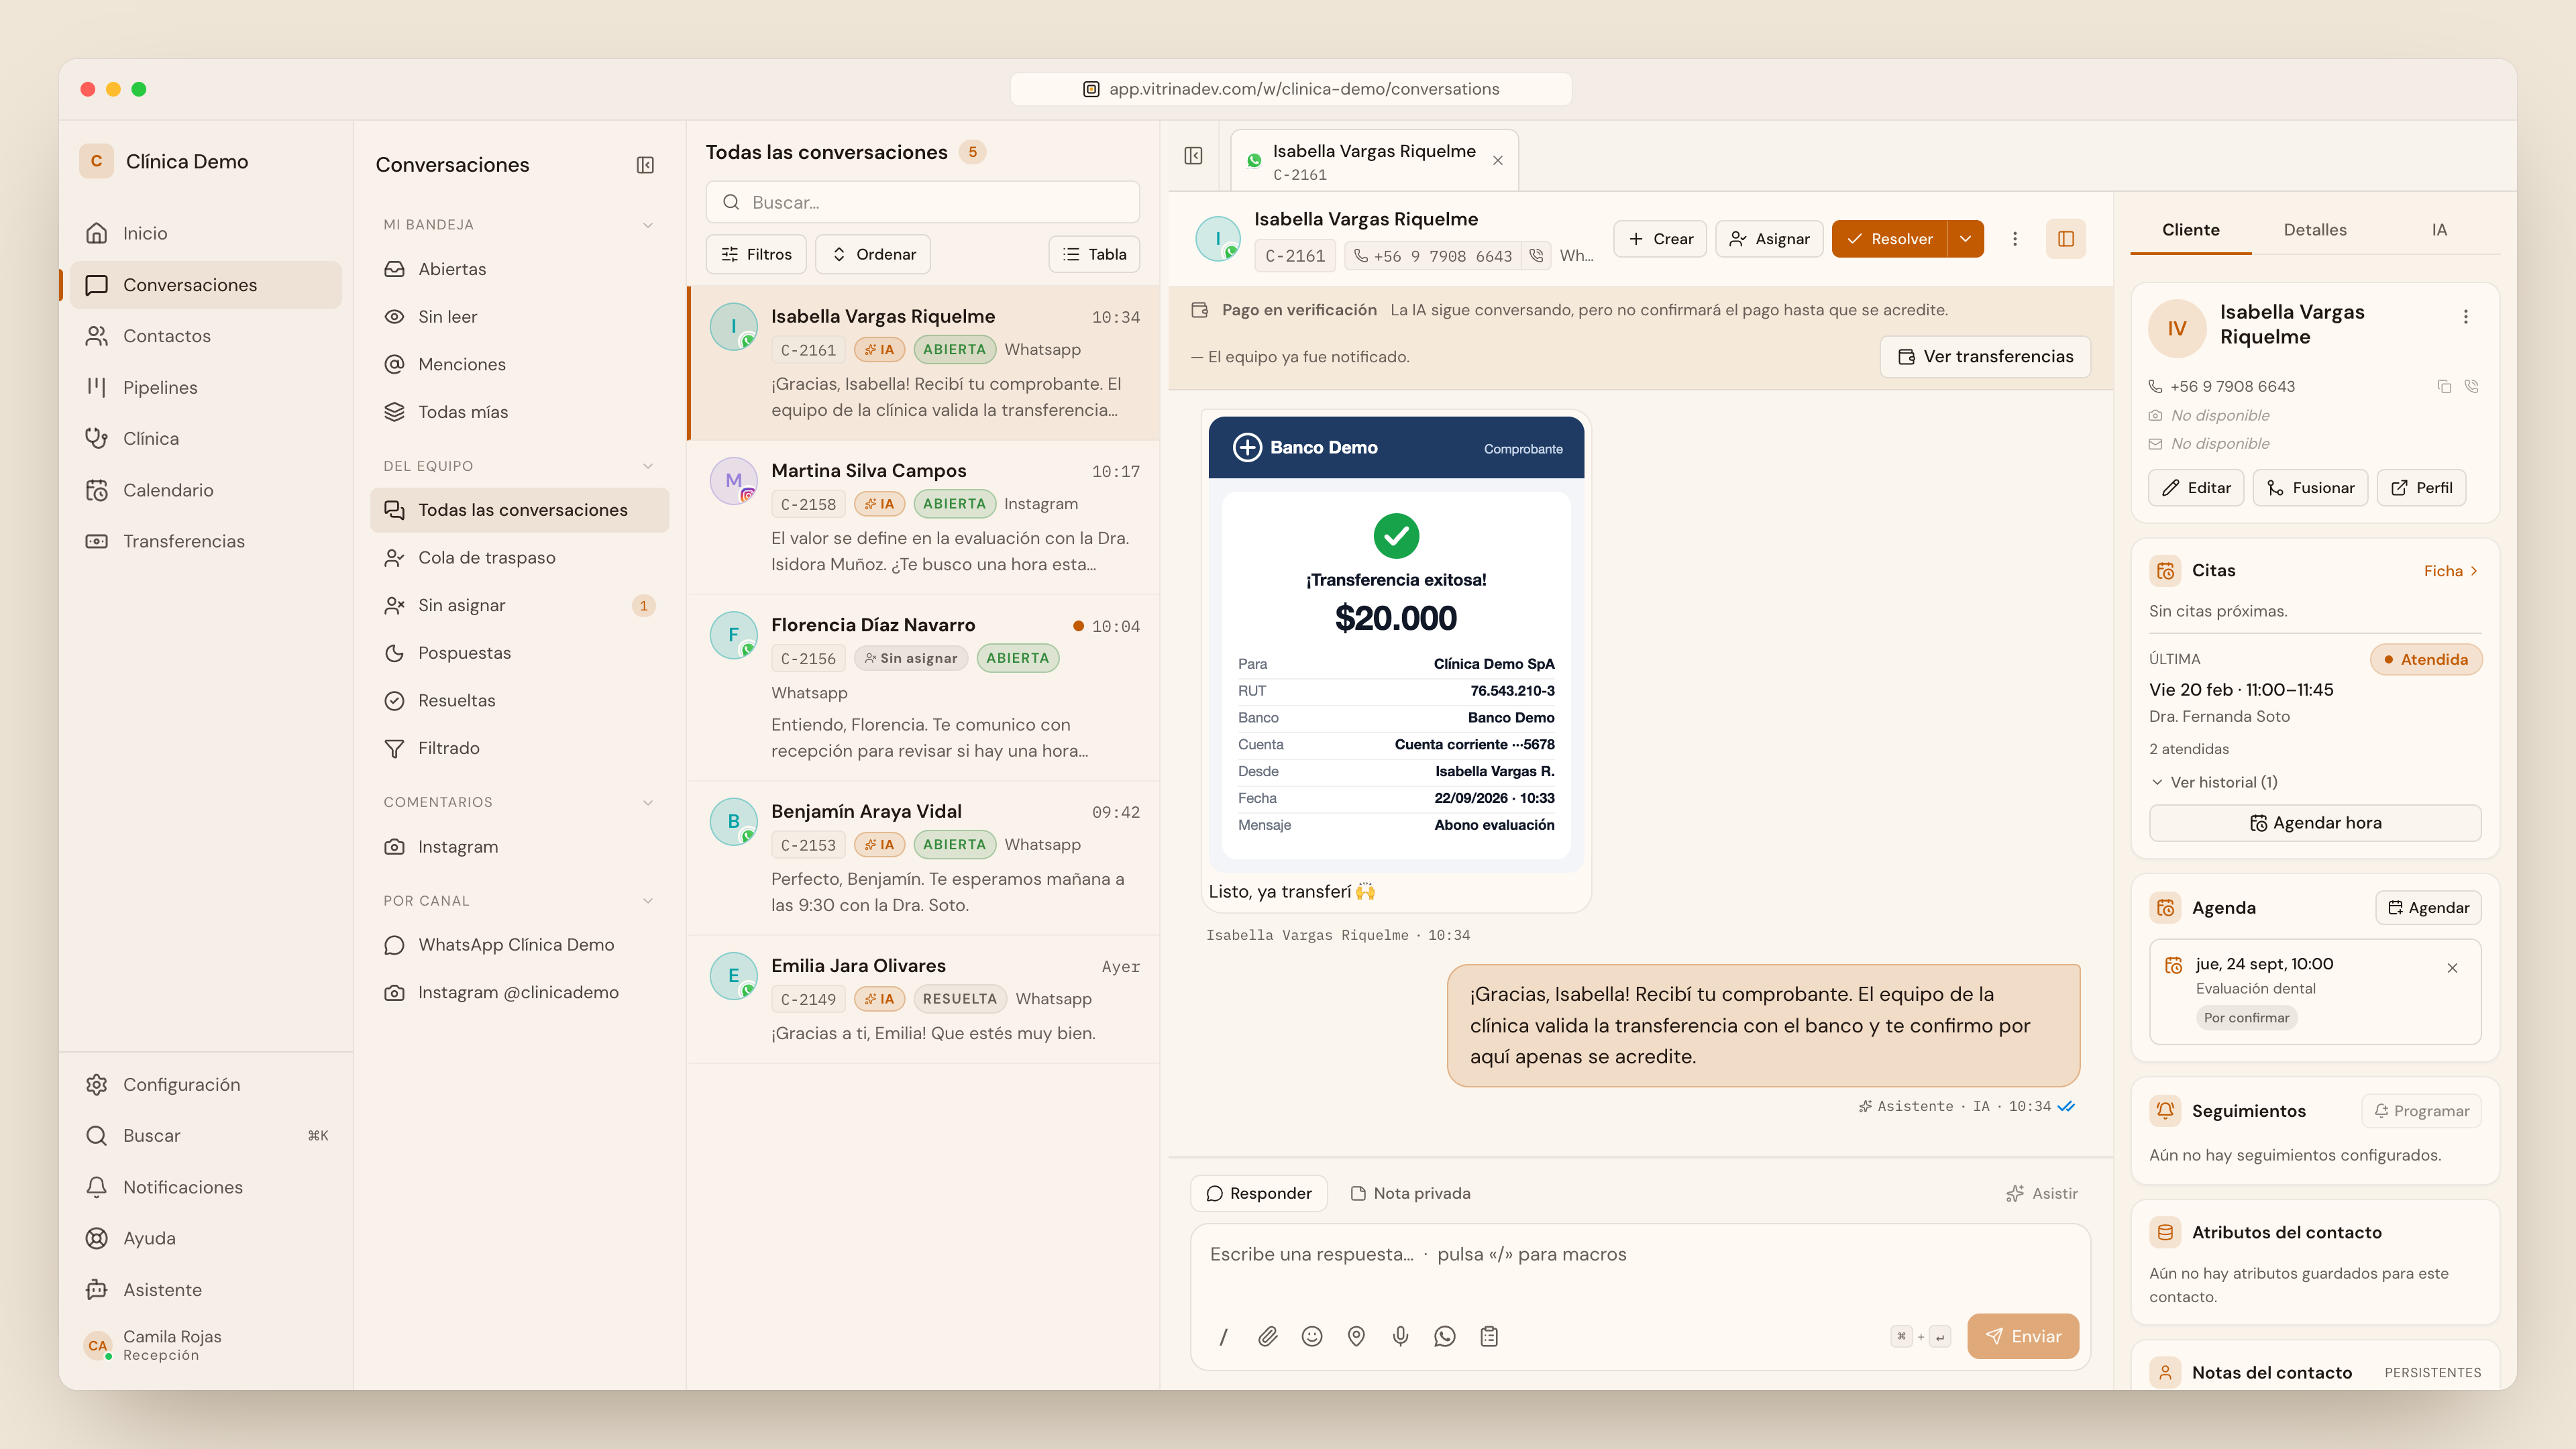Click the Asistir AI assist button

[2042, 1193]
